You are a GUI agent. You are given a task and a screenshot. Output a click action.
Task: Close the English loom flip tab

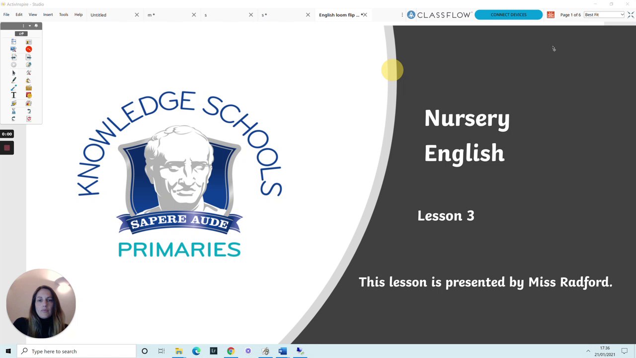coord(365,15)
